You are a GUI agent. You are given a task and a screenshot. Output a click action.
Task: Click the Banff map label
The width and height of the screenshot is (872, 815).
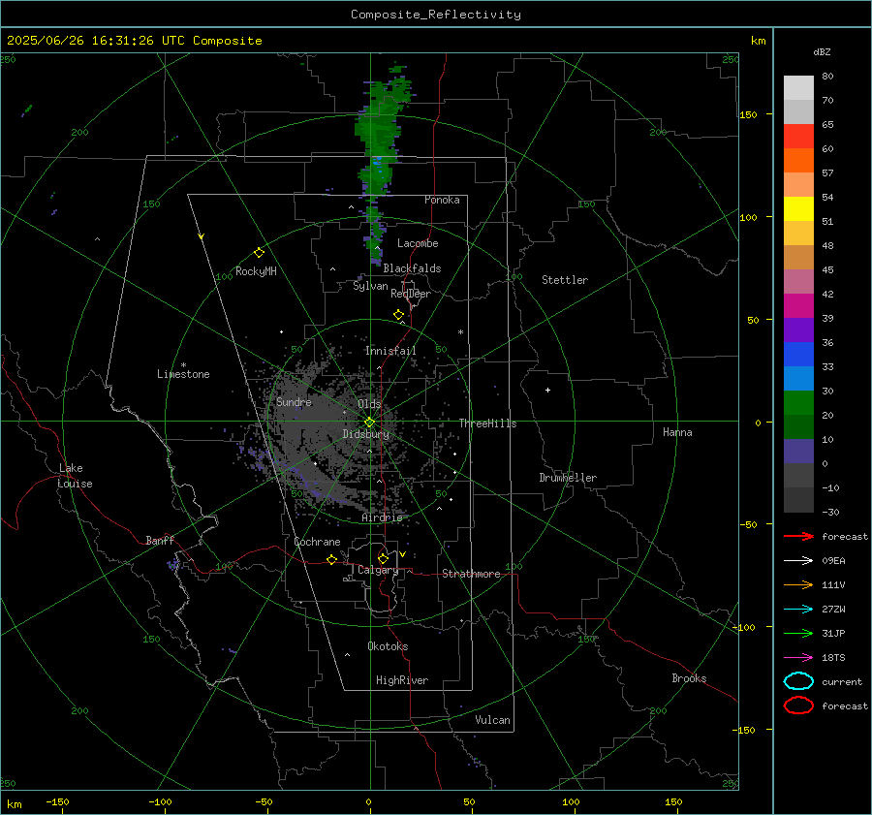[x=160, y=540]
